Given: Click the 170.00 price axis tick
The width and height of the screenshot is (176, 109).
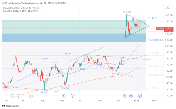Looking at the screenshot, I should click(169, 65).
